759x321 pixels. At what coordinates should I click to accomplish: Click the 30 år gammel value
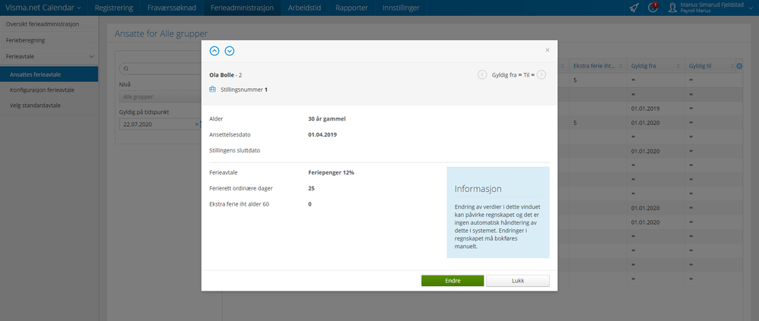click(x=327, y=118)
